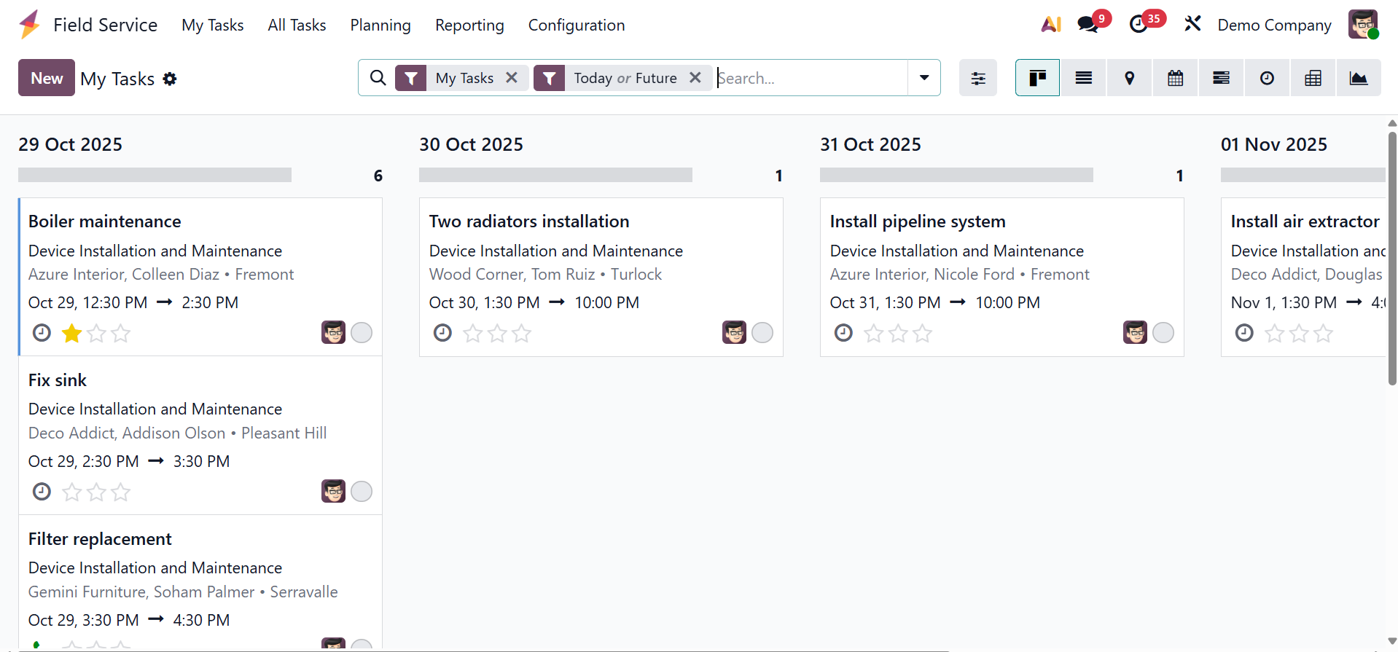Open the Configuration menu
The height and width of the screenshot is (652, 1398).
tap(576, 25)
